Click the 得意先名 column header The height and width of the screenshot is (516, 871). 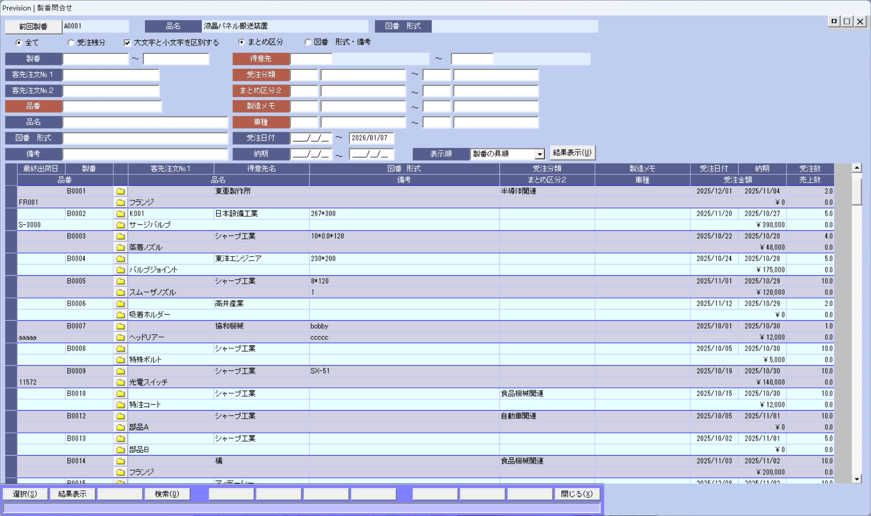[x=262, y=169]
